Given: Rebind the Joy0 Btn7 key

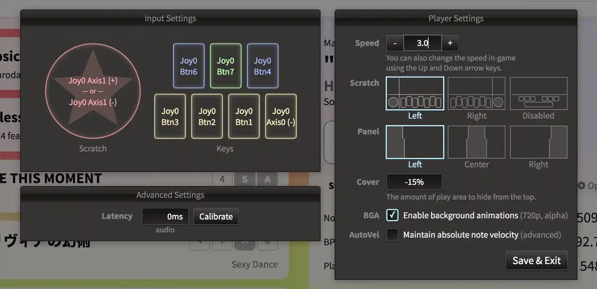Looking at the screenshot, I should click(x=226, y=66).
